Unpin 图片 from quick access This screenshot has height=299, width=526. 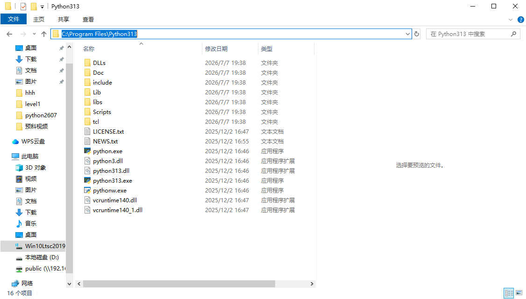(x=61, y=82)
